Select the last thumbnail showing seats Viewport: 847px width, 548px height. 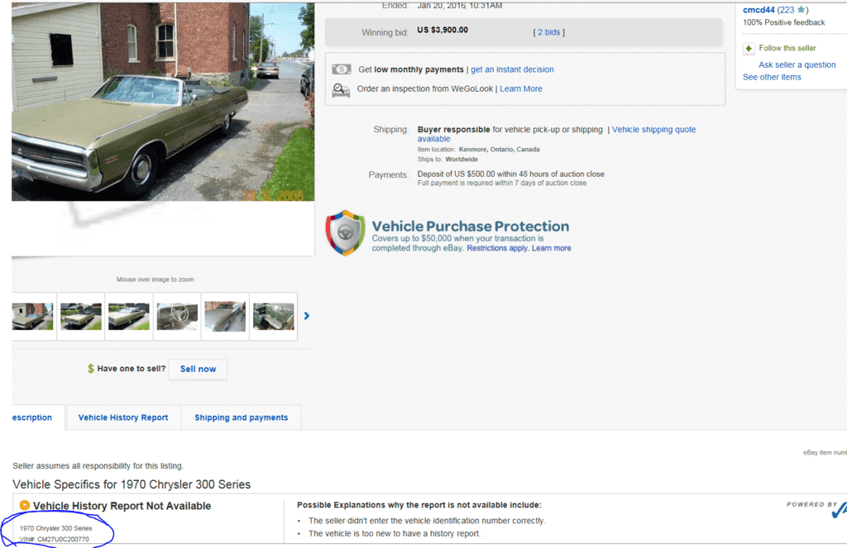point(273,316)
